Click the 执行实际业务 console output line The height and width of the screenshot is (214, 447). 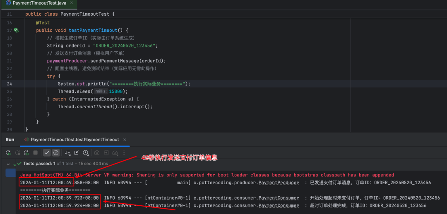(55, 190)
